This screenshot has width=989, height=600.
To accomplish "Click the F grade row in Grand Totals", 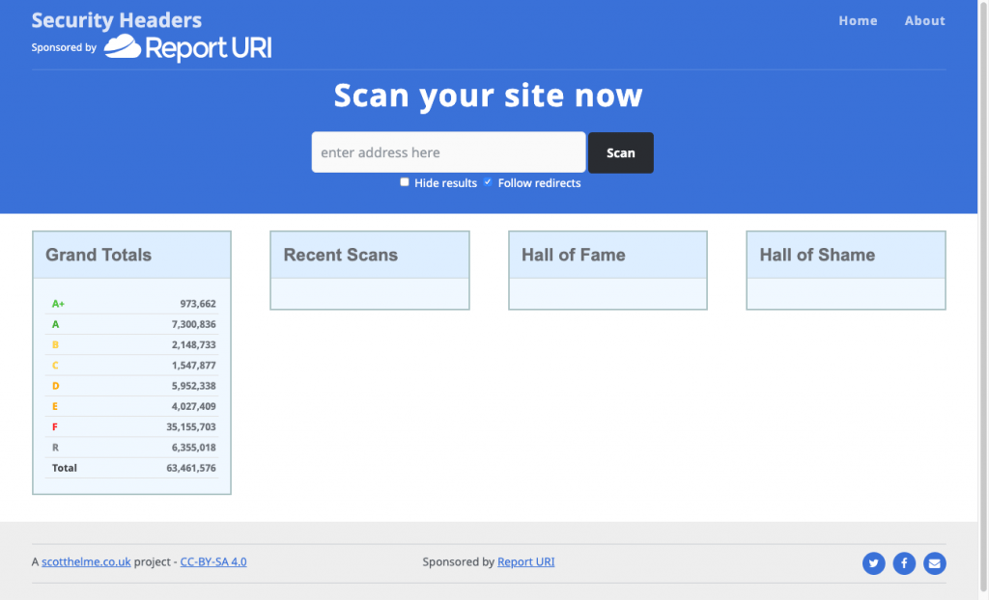I will [131, 426].
